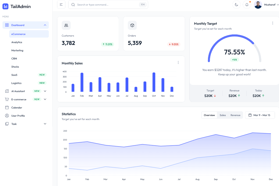
Task: Open Monthly Sales three-dot options menu
Action: pos(178,63)
